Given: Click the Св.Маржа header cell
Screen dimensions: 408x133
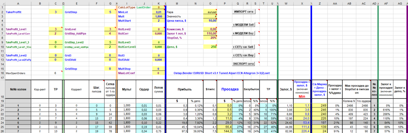Looking at the screenshot, I should 319,89.
